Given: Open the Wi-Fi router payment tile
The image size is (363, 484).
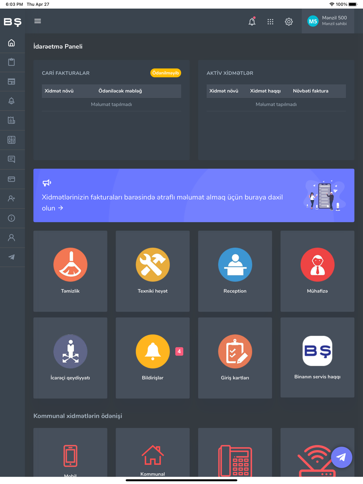Looking at the screenshot, I should point(317,452).
